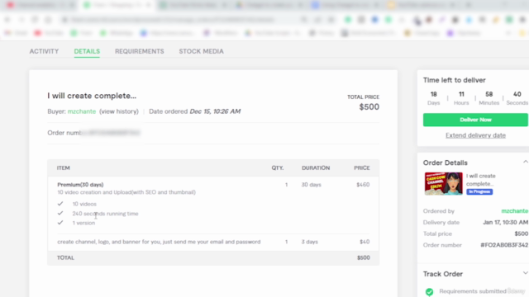
Task: Expand the Track Order section chevron
Action: (526, 273)
